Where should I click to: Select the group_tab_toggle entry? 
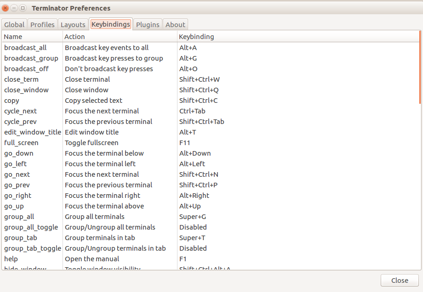[x=33, y=248]
